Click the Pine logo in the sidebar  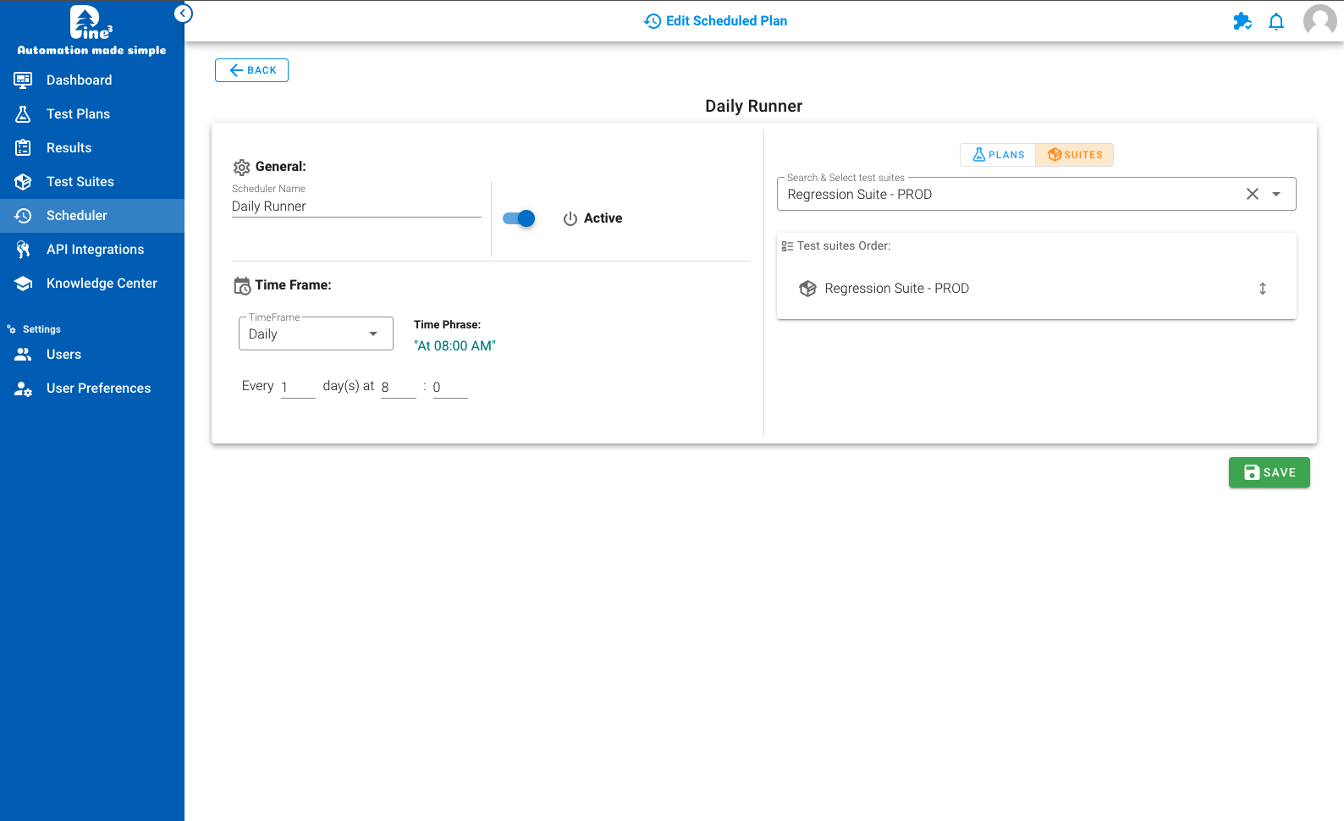point(91,24)
